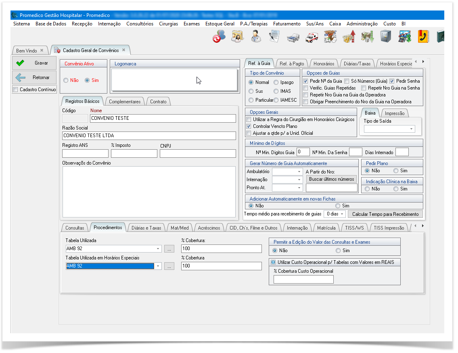The width and height of the screenshot is (458, 353).
Task: Open the Faturamento menu
Action: click(x=287, y=24)
